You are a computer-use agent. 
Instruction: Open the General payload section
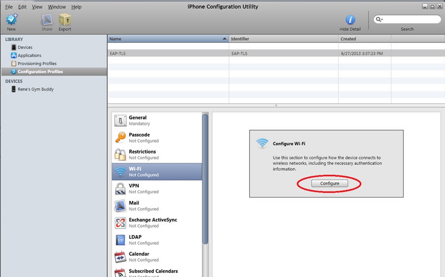(x=157, y=120)
